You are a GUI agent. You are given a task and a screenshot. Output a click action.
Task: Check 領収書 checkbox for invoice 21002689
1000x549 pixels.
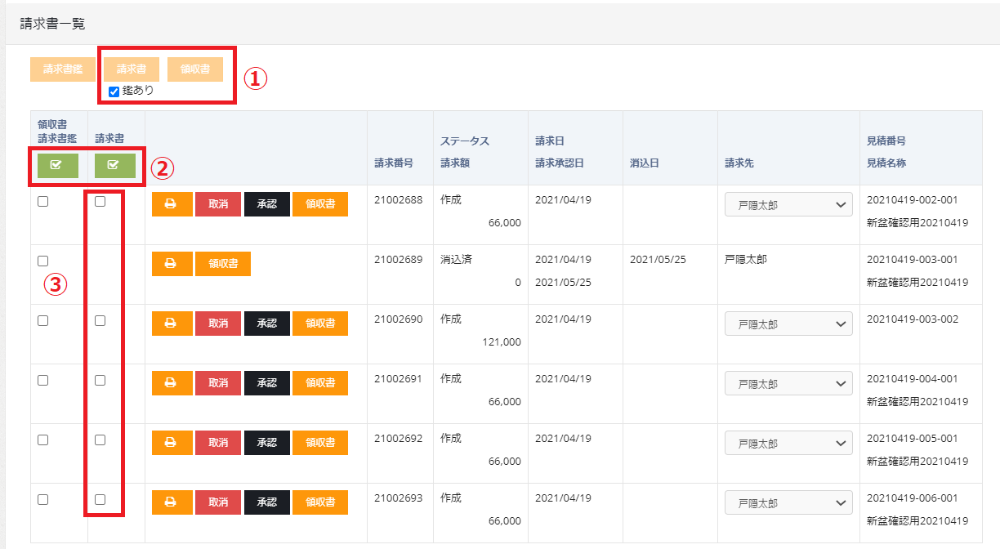tap(42, 261)
